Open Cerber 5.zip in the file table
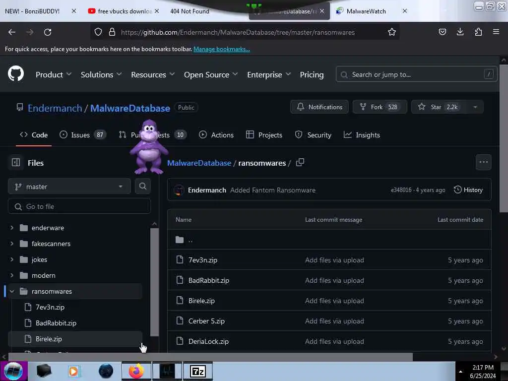The height and width of the screenshot is (381, 508). pyautogui.click(x=206, y=321)
